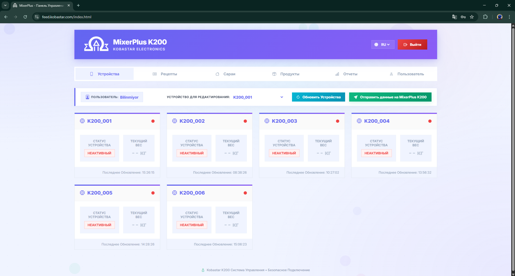The width and height of the screenshot is (515, 276).
Task: Open the password manager key icon
Action: pos(463,17)
